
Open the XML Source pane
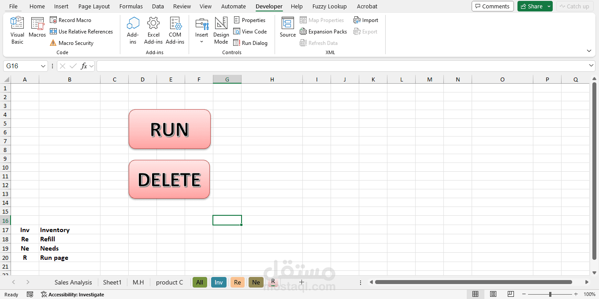tap(288, 28)
